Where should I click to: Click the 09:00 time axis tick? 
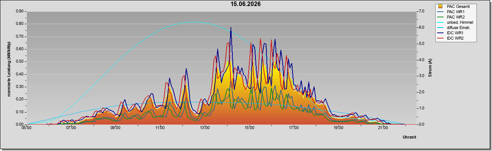(x=115, y=128)
